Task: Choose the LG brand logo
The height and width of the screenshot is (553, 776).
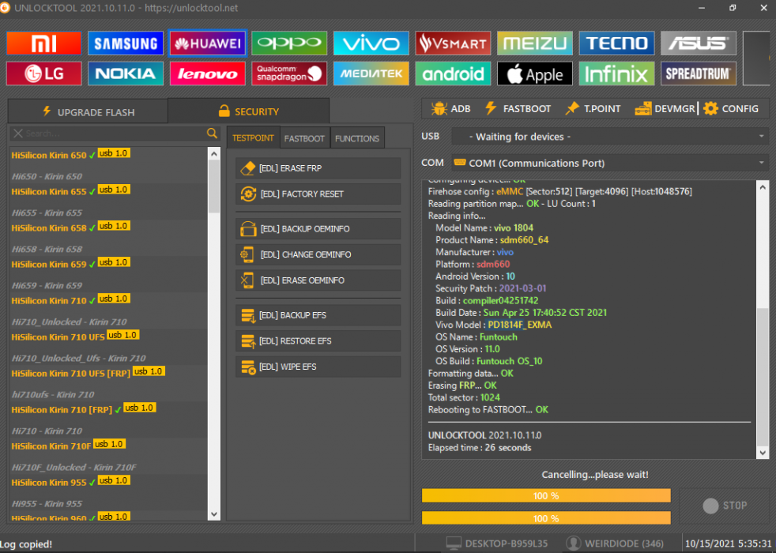Action: tap(44, 73)
